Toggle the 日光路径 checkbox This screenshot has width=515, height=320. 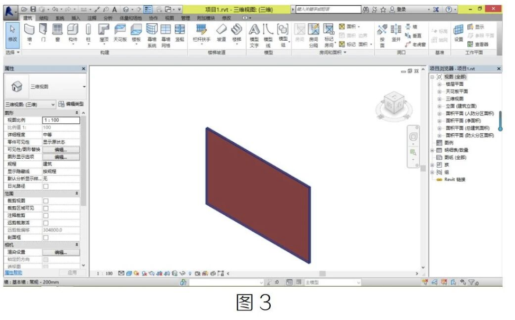coord(46,186)
